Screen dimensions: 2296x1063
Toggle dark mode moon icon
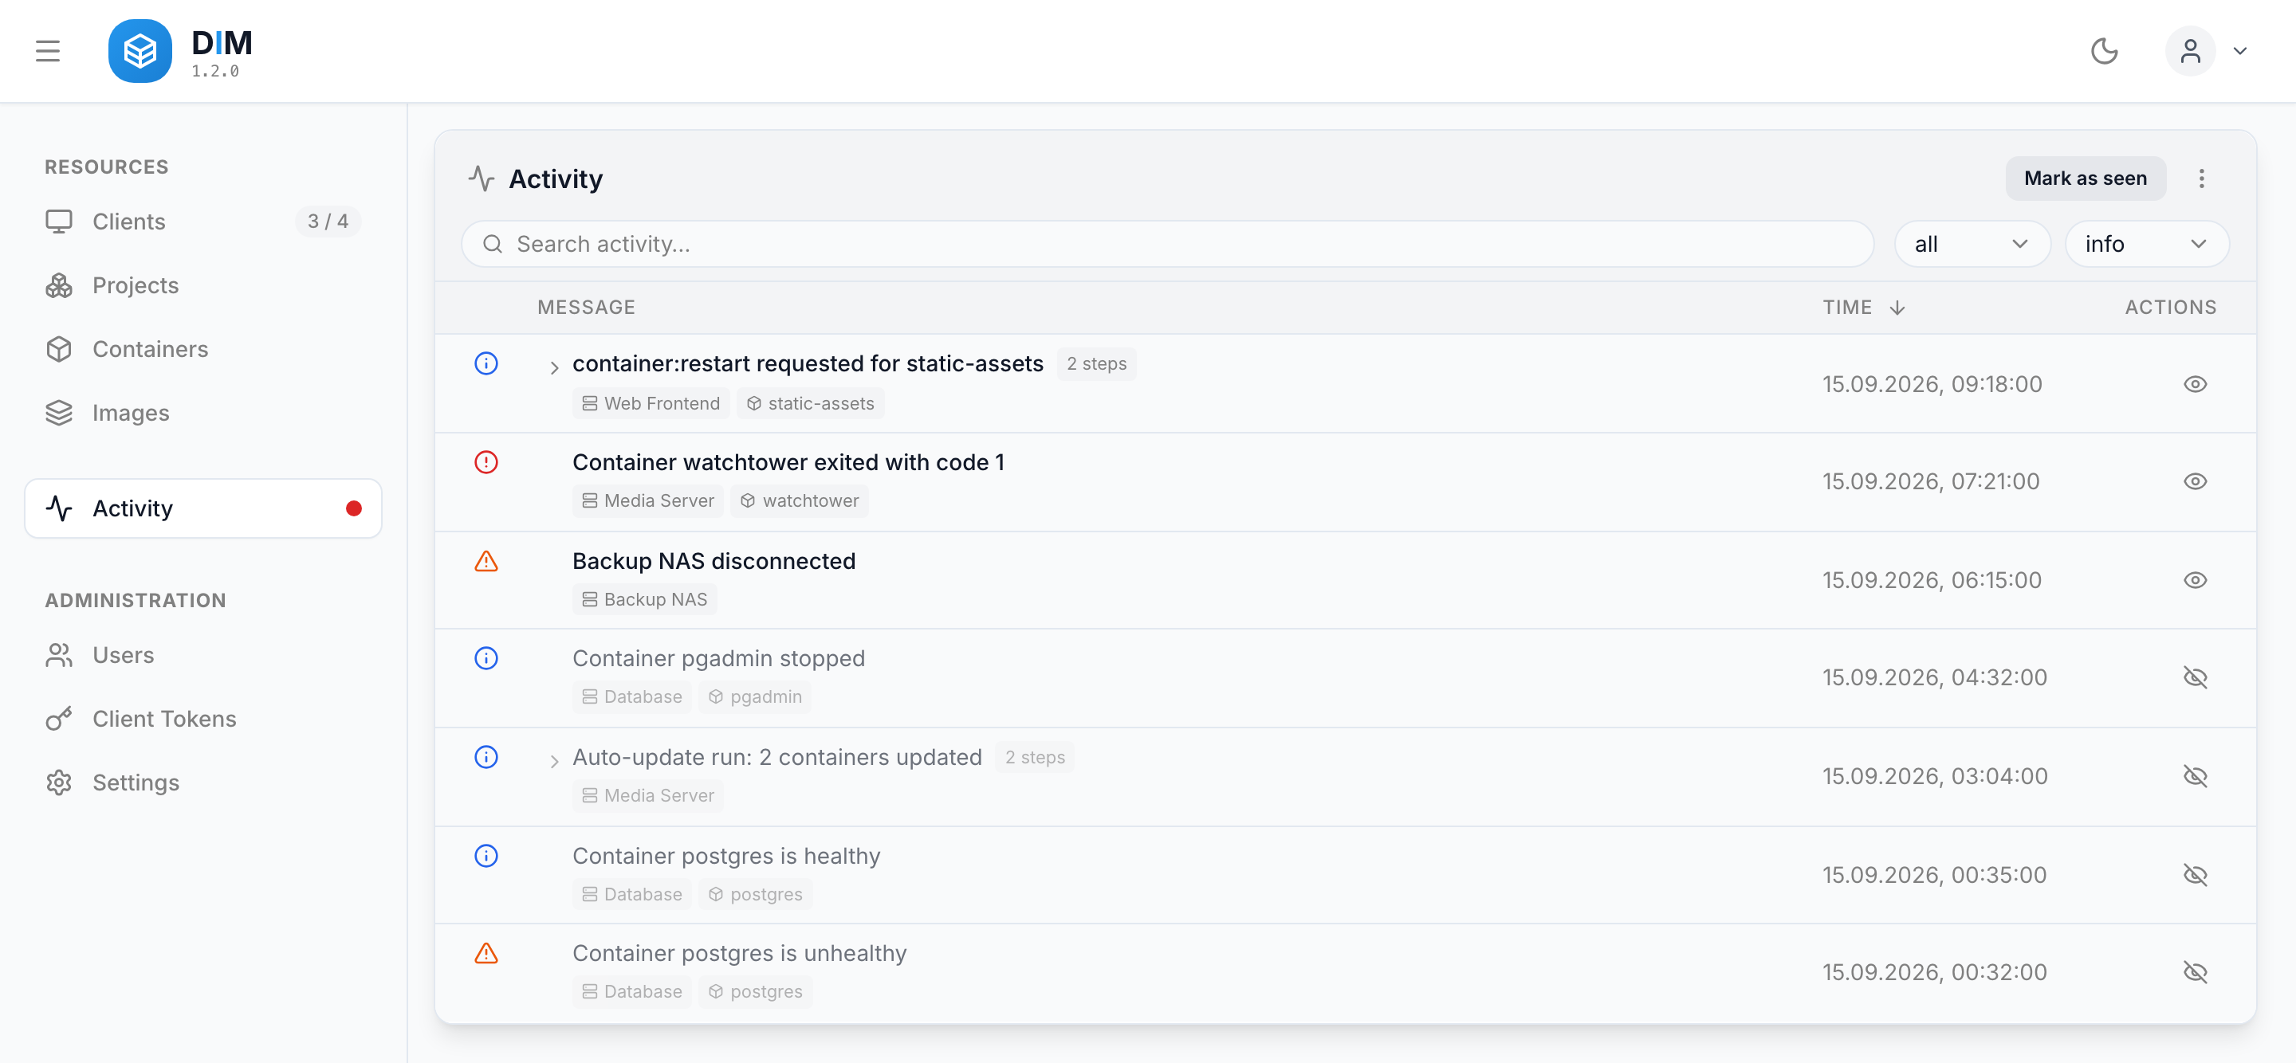(x=2105, y=51)
